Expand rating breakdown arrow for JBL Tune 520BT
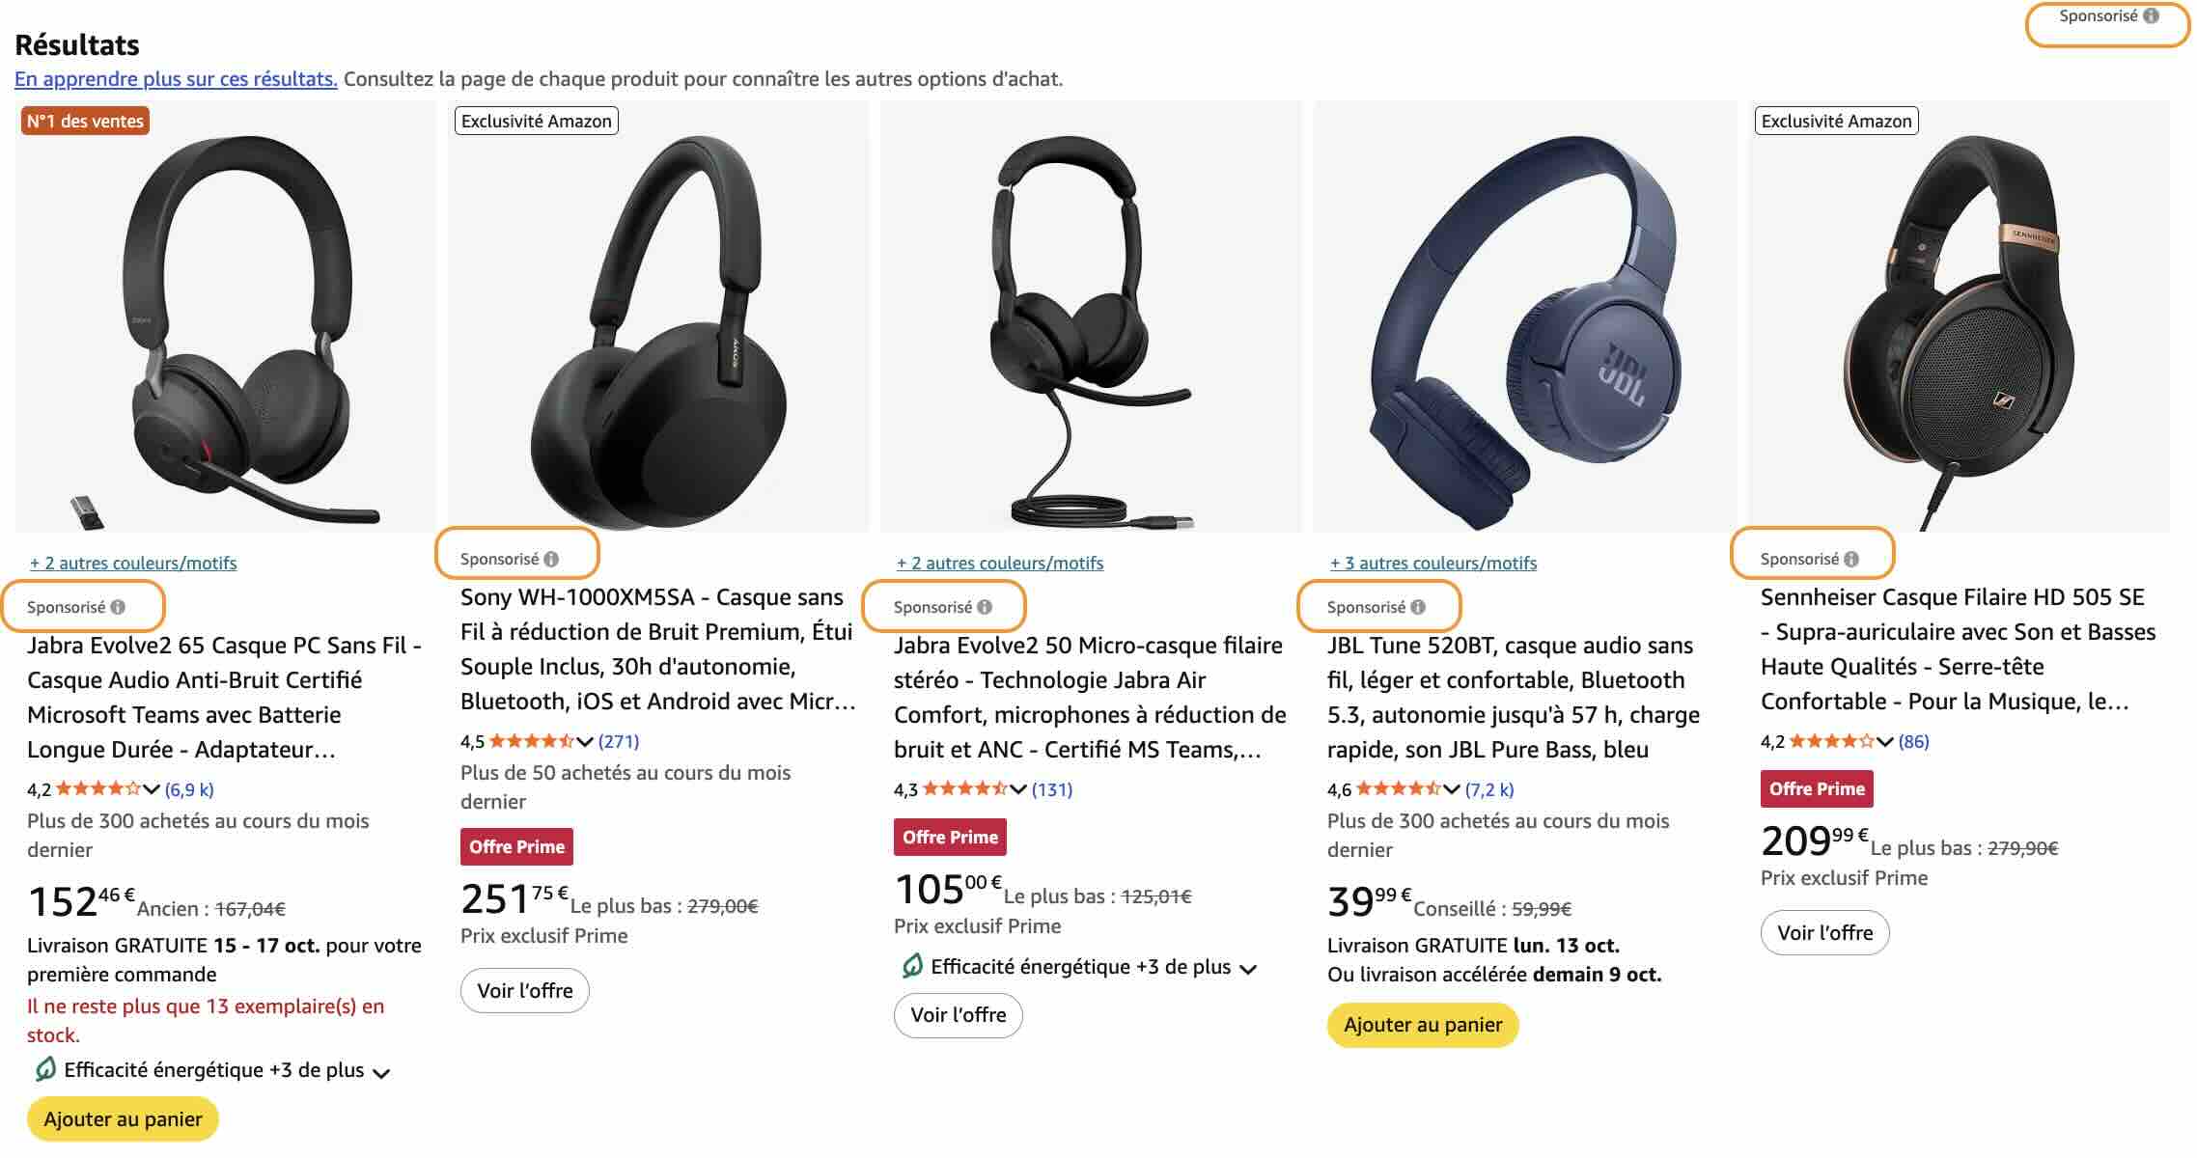 click(1452, 789)
